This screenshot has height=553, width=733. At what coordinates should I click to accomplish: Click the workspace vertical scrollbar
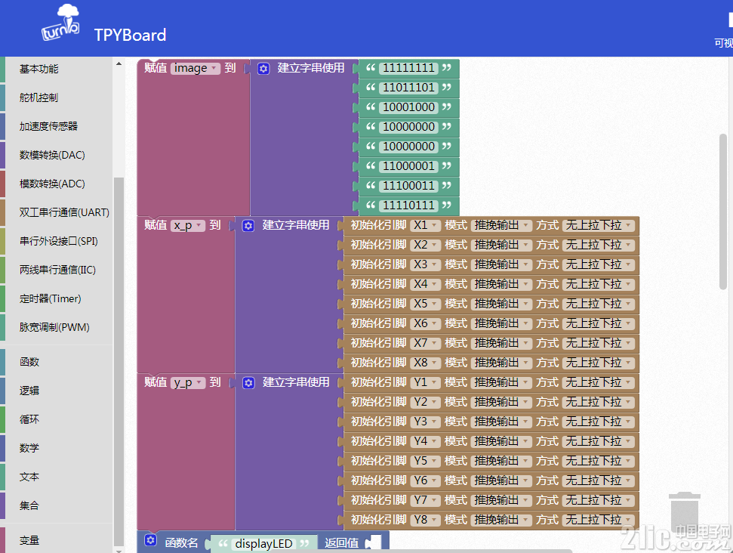(x=723, y=212)
